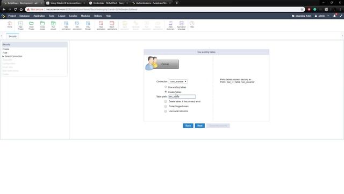Click the Home toolbar icon
Viewport: 344px width, 194px height.
pos(10,25)
